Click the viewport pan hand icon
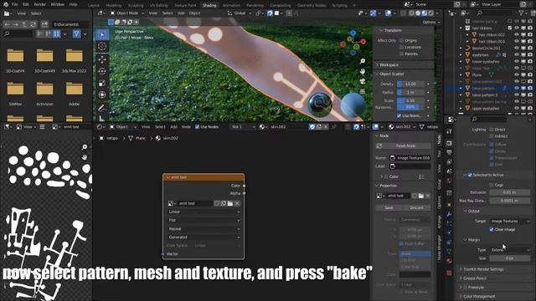536x301 pixels. [363, 71]
